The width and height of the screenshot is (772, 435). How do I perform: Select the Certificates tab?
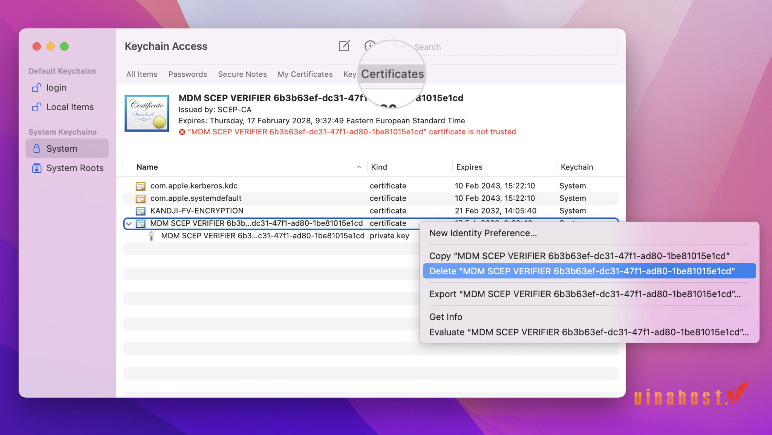click(392, 74)
